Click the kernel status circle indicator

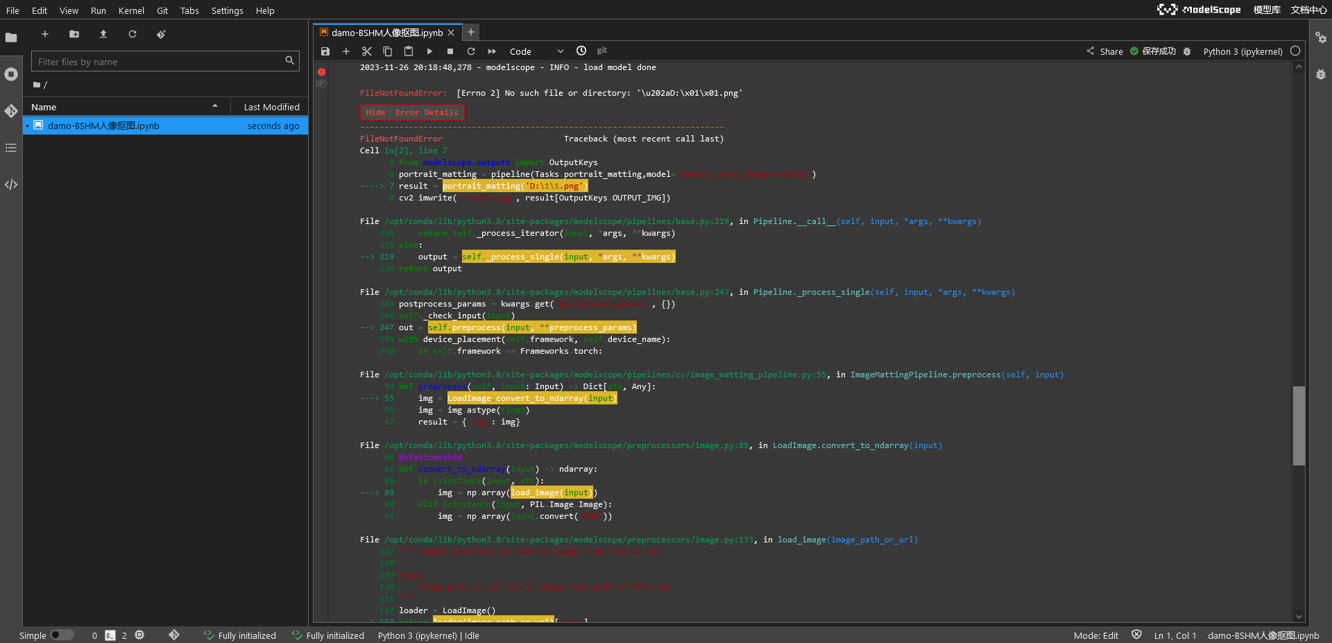click(1295, 51)
